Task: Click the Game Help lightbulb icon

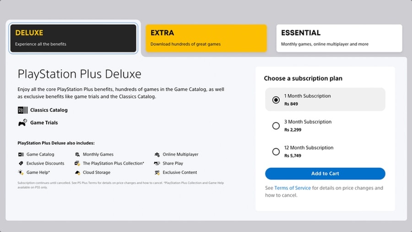Action: tap(21, 172)
